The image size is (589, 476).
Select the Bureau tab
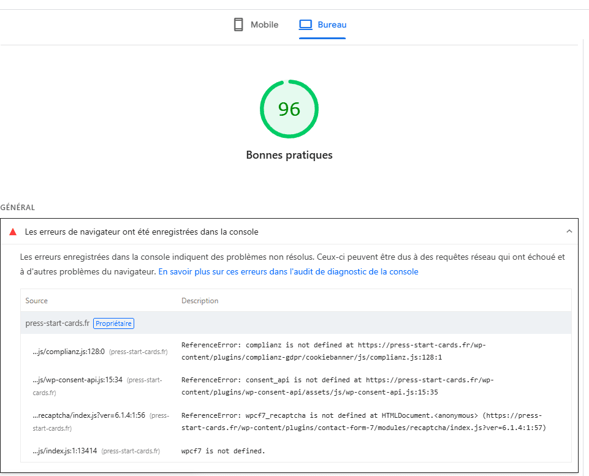323,25
